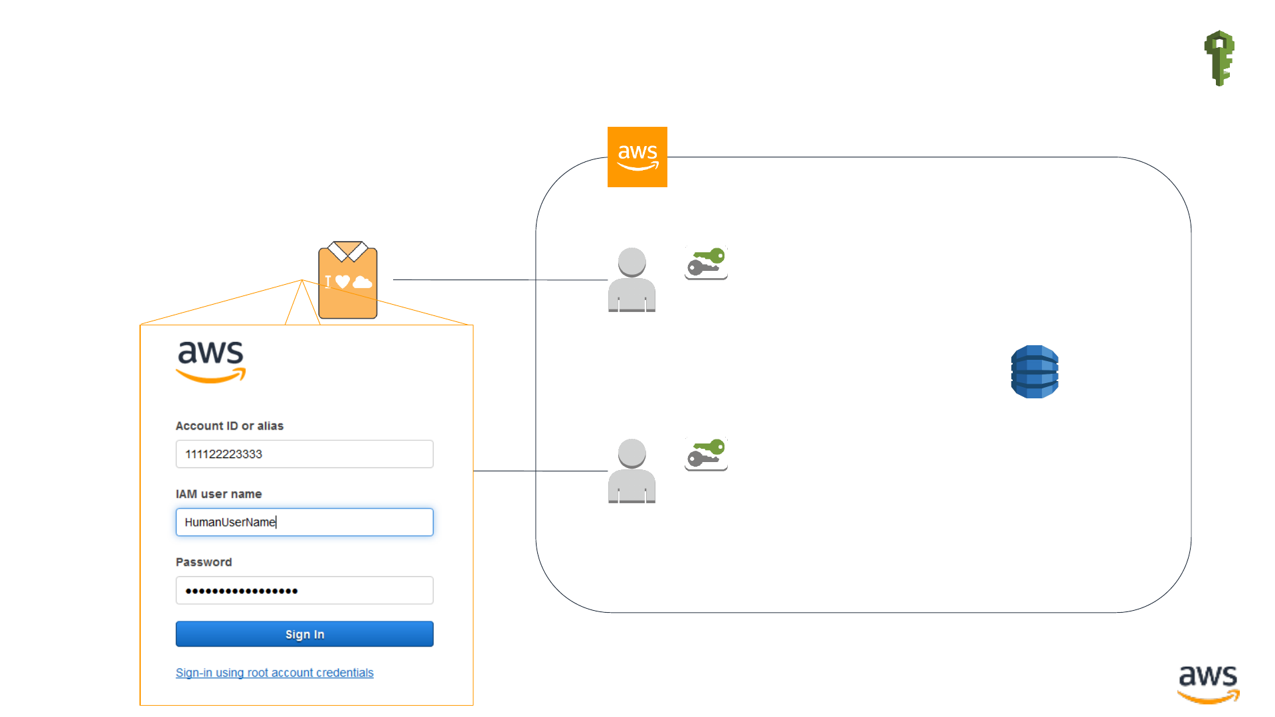Click the 'Account ID or alias' label
This screenshot has height=717, width=1275.
(230, 426)
